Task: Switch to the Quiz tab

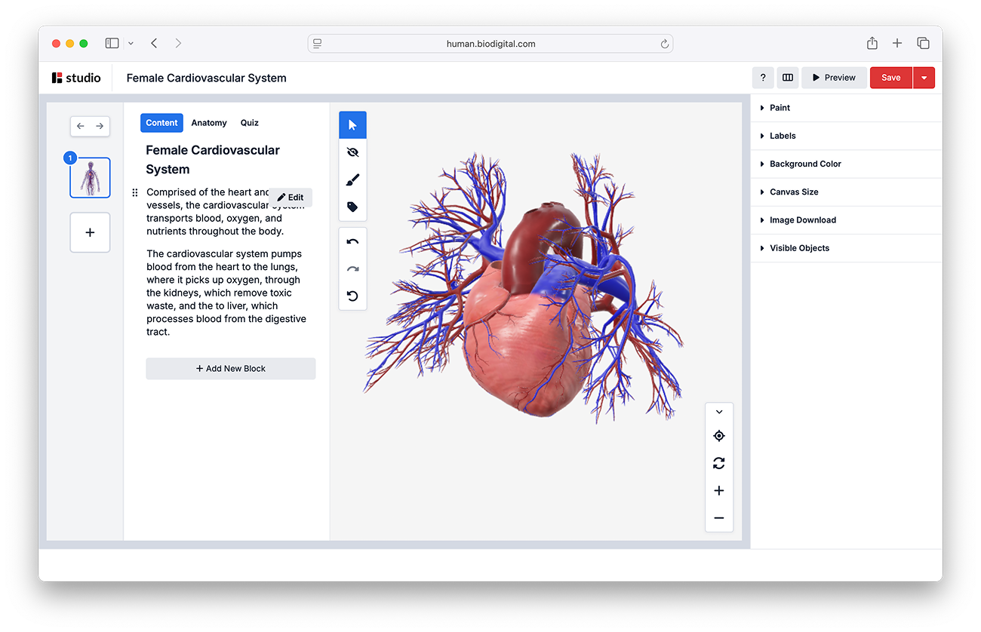Action: tap(250, 123)
